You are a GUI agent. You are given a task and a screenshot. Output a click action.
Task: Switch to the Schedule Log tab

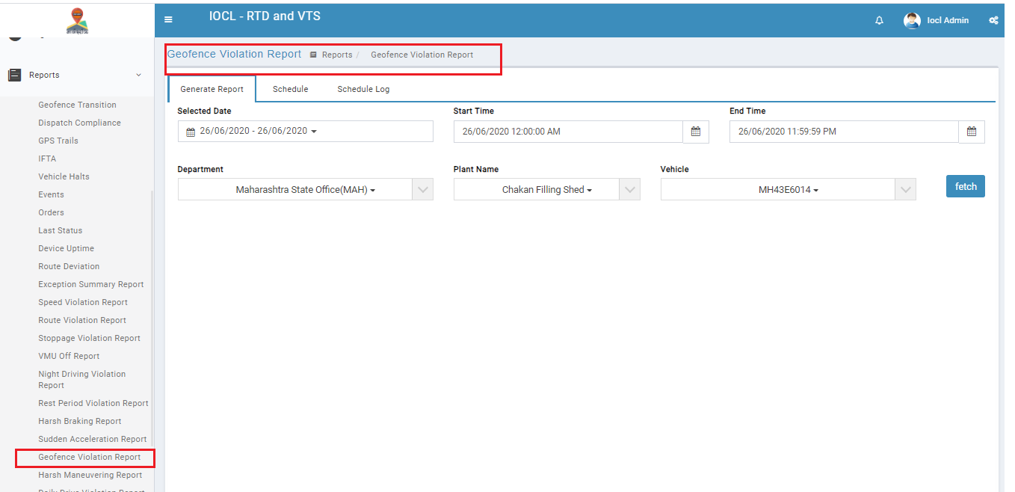point(363,89)
